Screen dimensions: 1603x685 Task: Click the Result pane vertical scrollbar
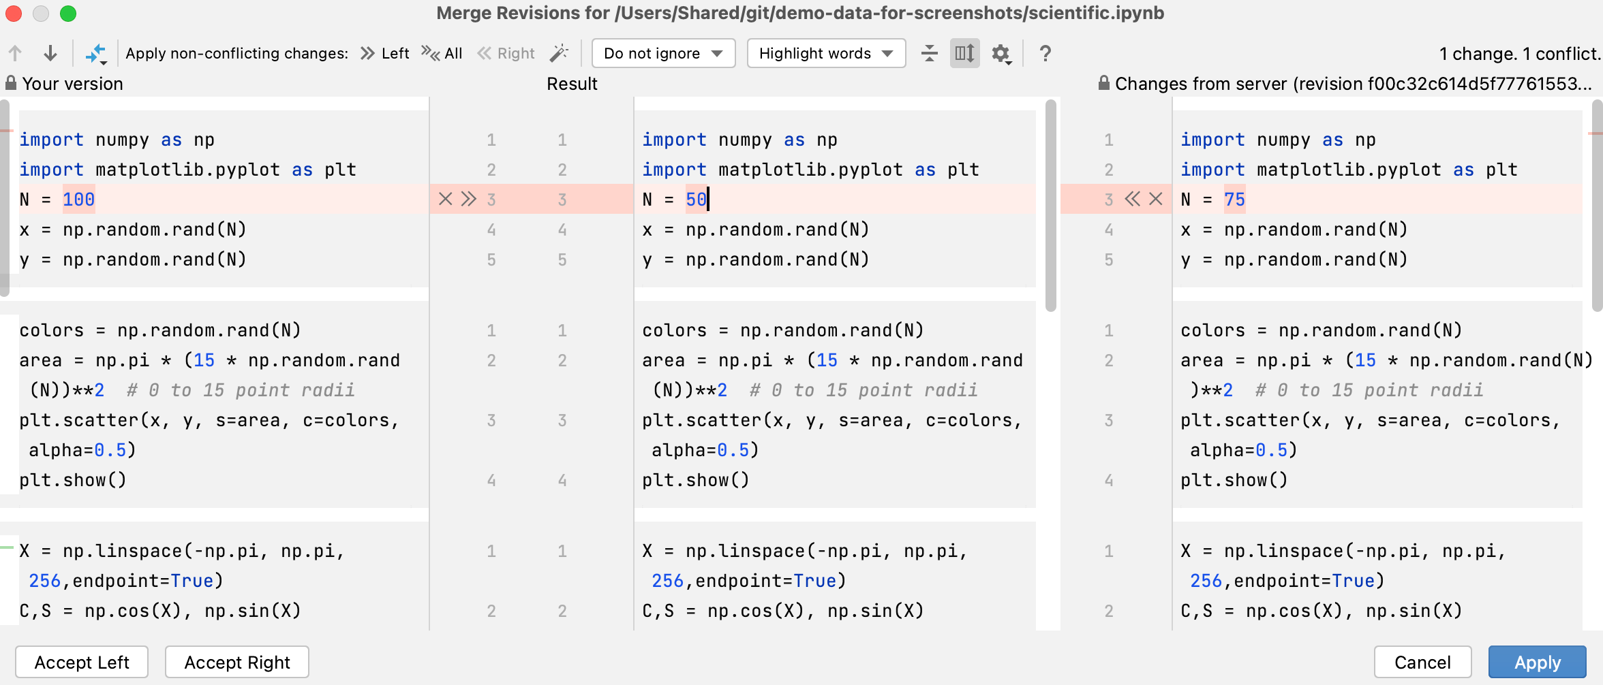1050,204
